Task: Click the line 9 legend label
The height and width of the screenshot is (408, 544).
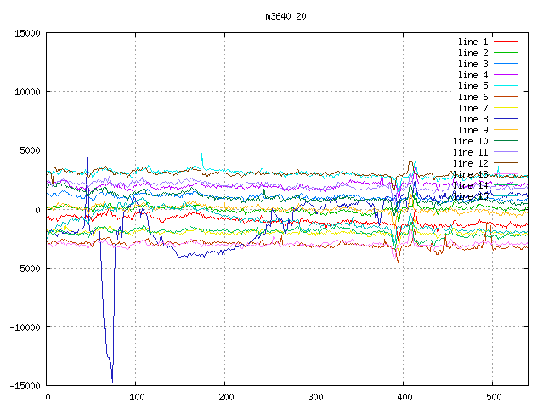Action: pyautogui.click(x=473, y=130)
